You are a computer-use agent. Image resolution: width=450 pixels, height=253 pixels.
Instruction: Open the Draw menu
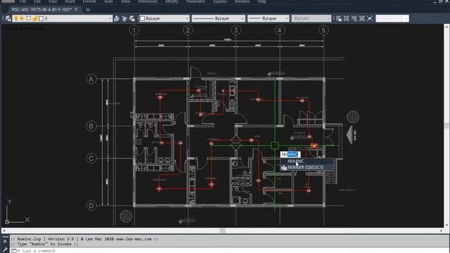point(125,1)
